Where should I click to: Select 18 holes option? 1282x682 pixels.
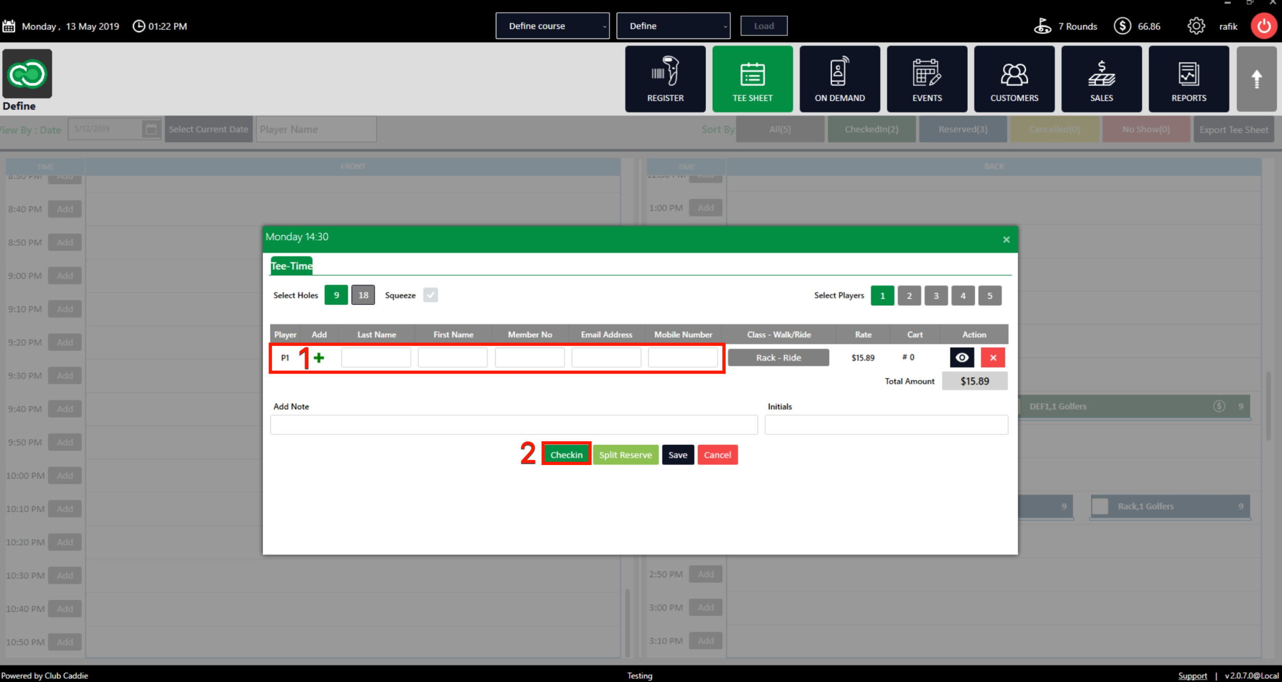(363, 295)
